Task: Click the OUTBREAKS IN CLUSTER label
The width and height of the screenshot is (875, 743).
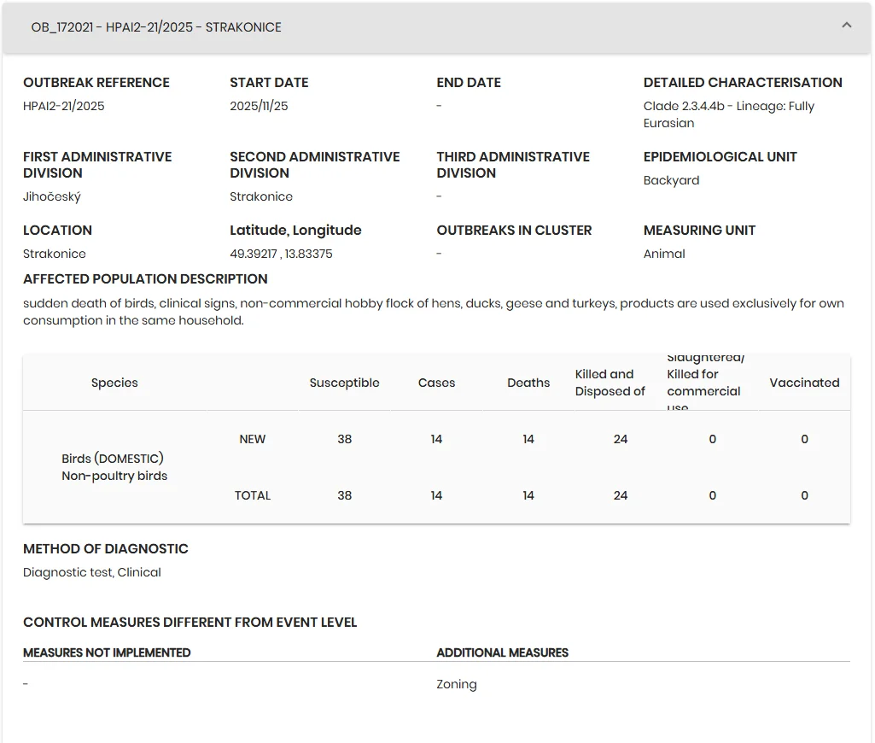Action: [x=514, y=231]
